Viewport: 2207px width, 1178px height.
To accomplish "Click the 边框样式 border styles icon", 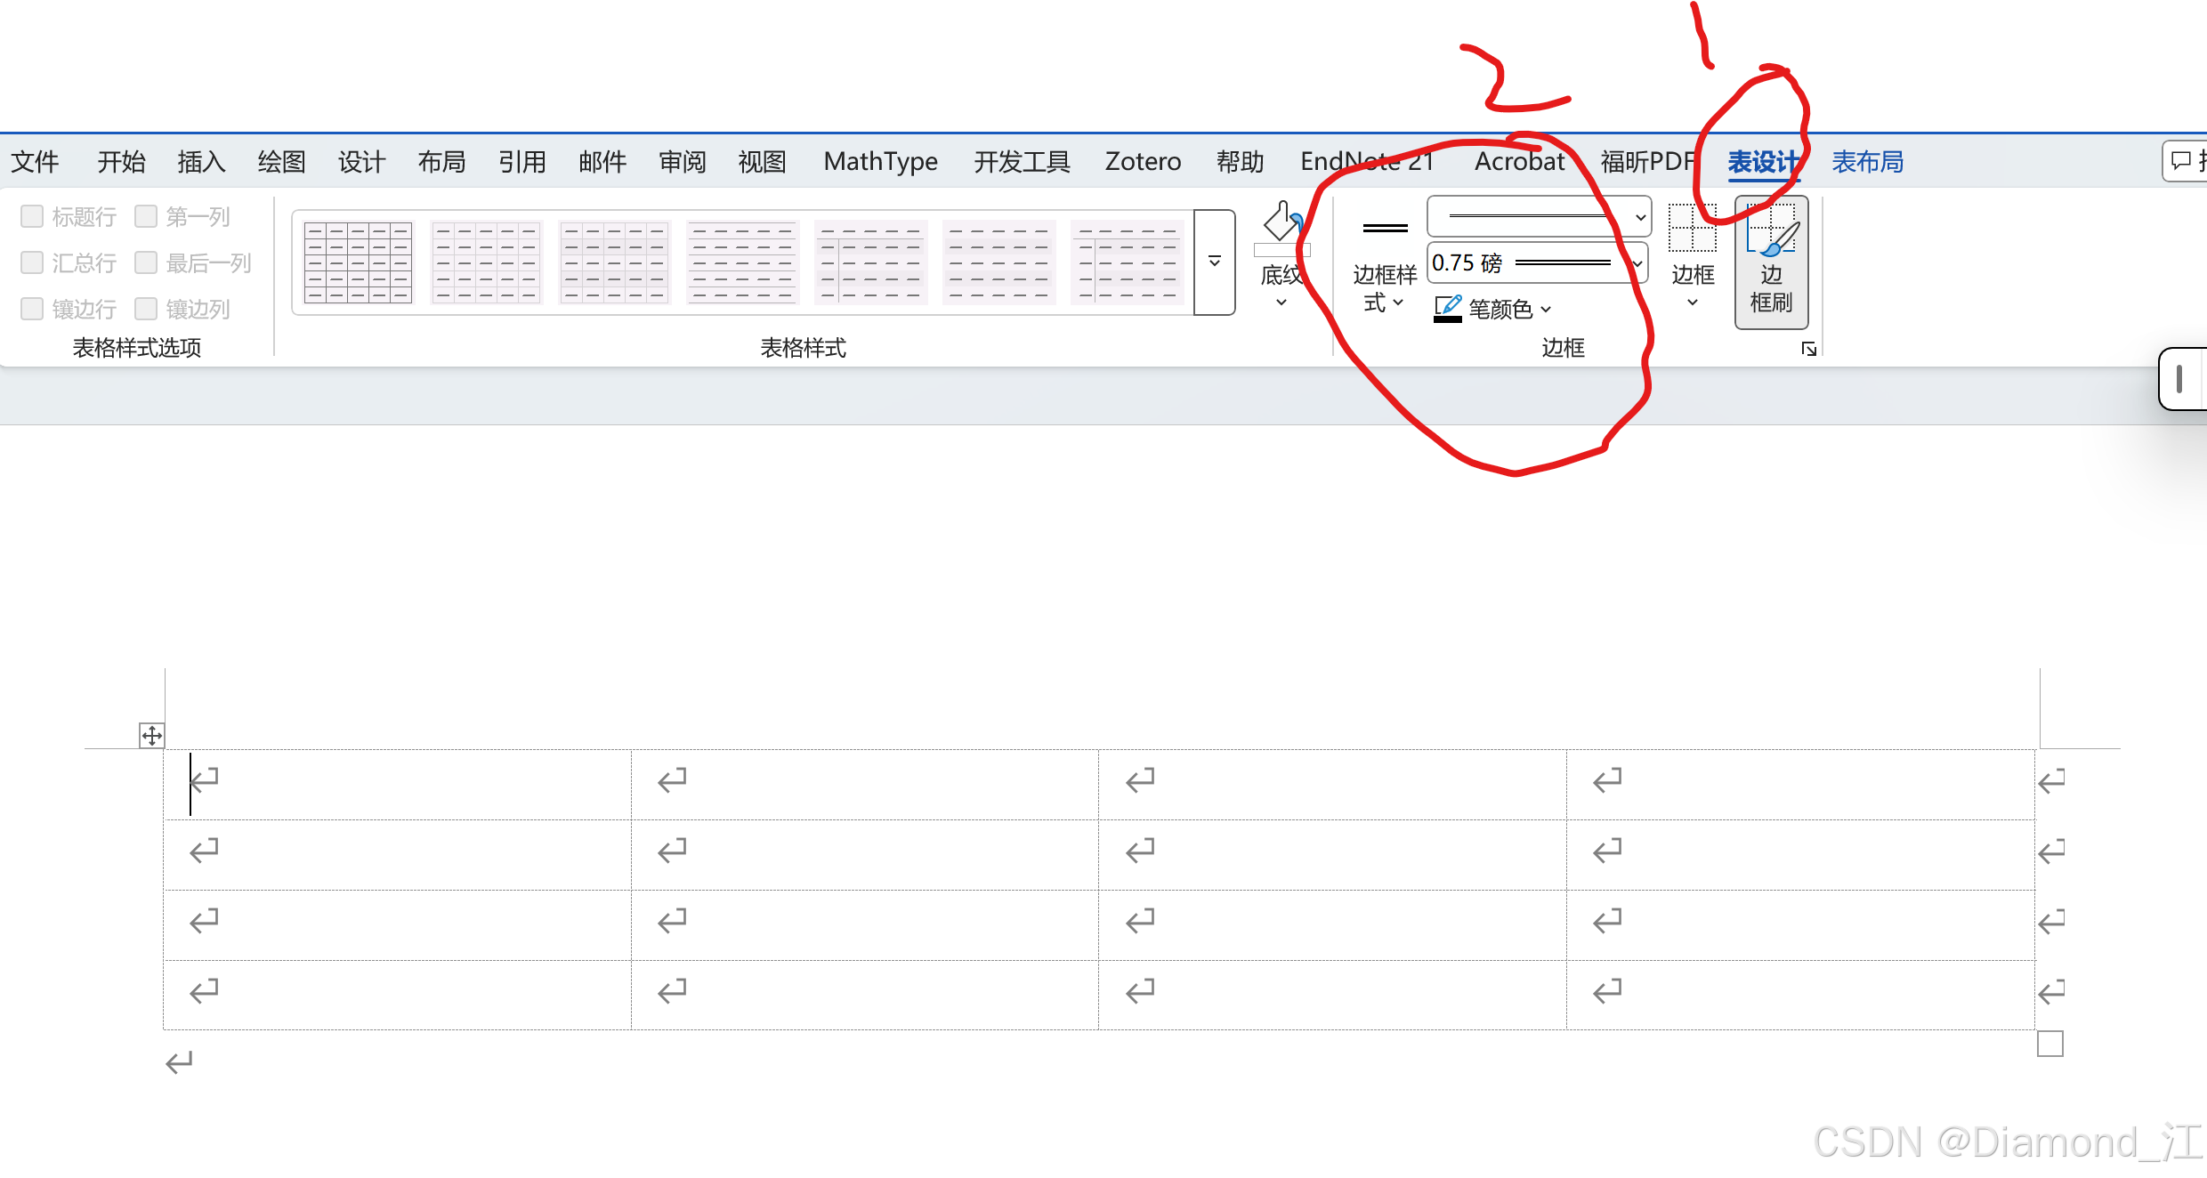I will pos(1385,229).
